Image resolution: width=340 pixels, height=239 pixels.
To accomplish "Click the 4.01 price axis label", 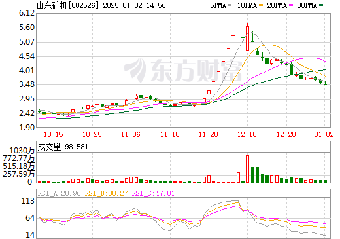I will pyautogui.click(x=27, y=71).
